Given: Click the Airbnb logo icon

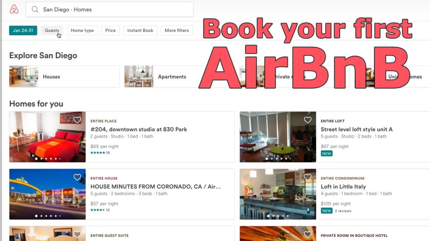Looking at the screenshot, I should coord(14,9).
